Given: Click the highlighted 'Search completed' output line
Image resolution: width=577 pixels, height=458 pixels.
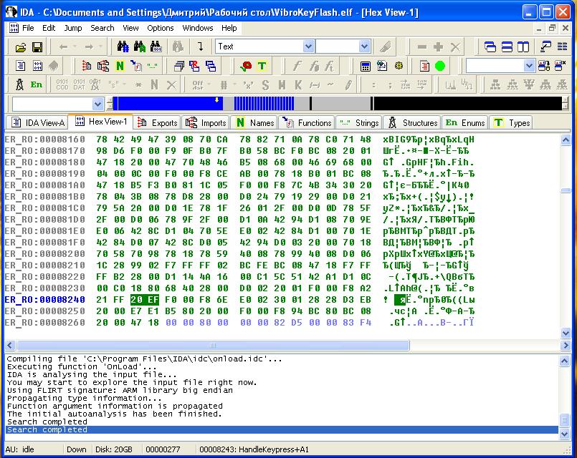Looking at the screenshot, I should point(282,429).
